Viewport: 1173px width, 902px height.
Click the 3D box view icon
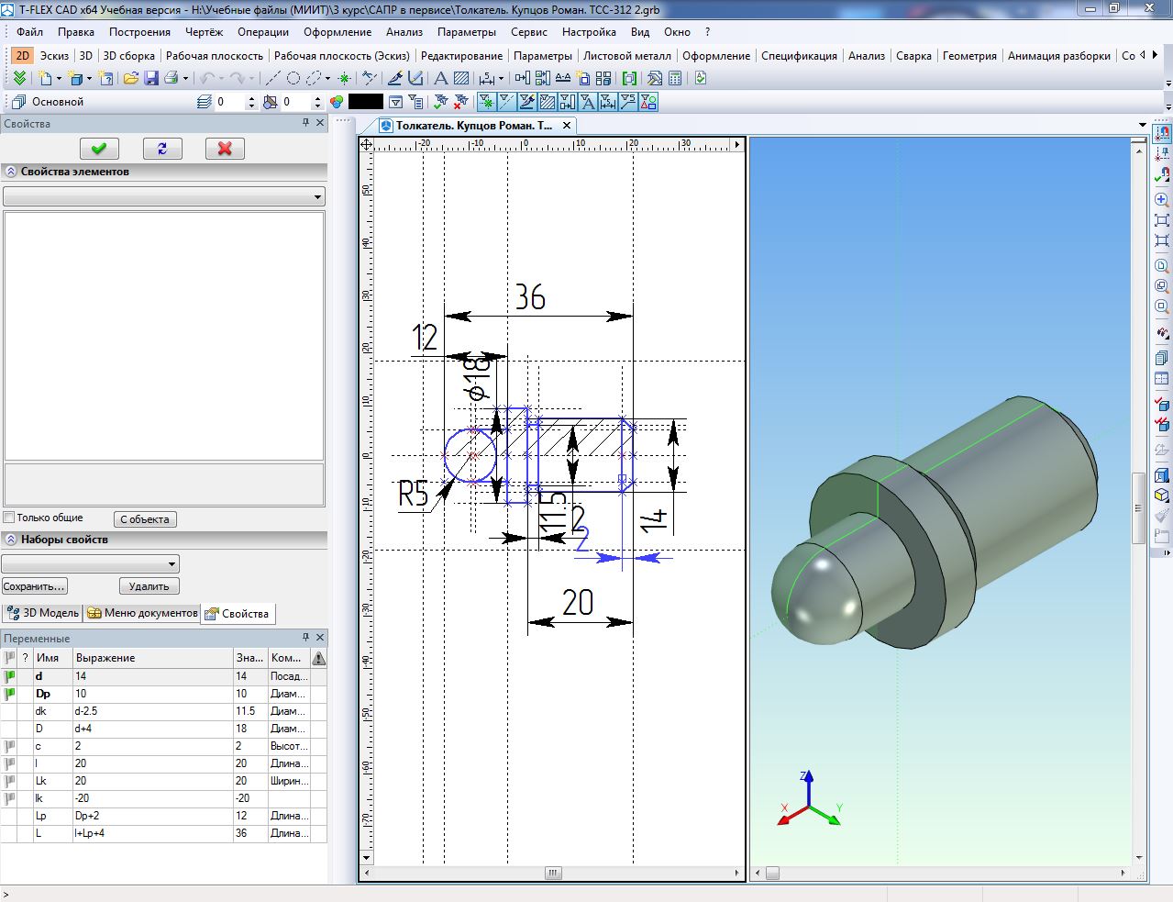click(1162, 473)
